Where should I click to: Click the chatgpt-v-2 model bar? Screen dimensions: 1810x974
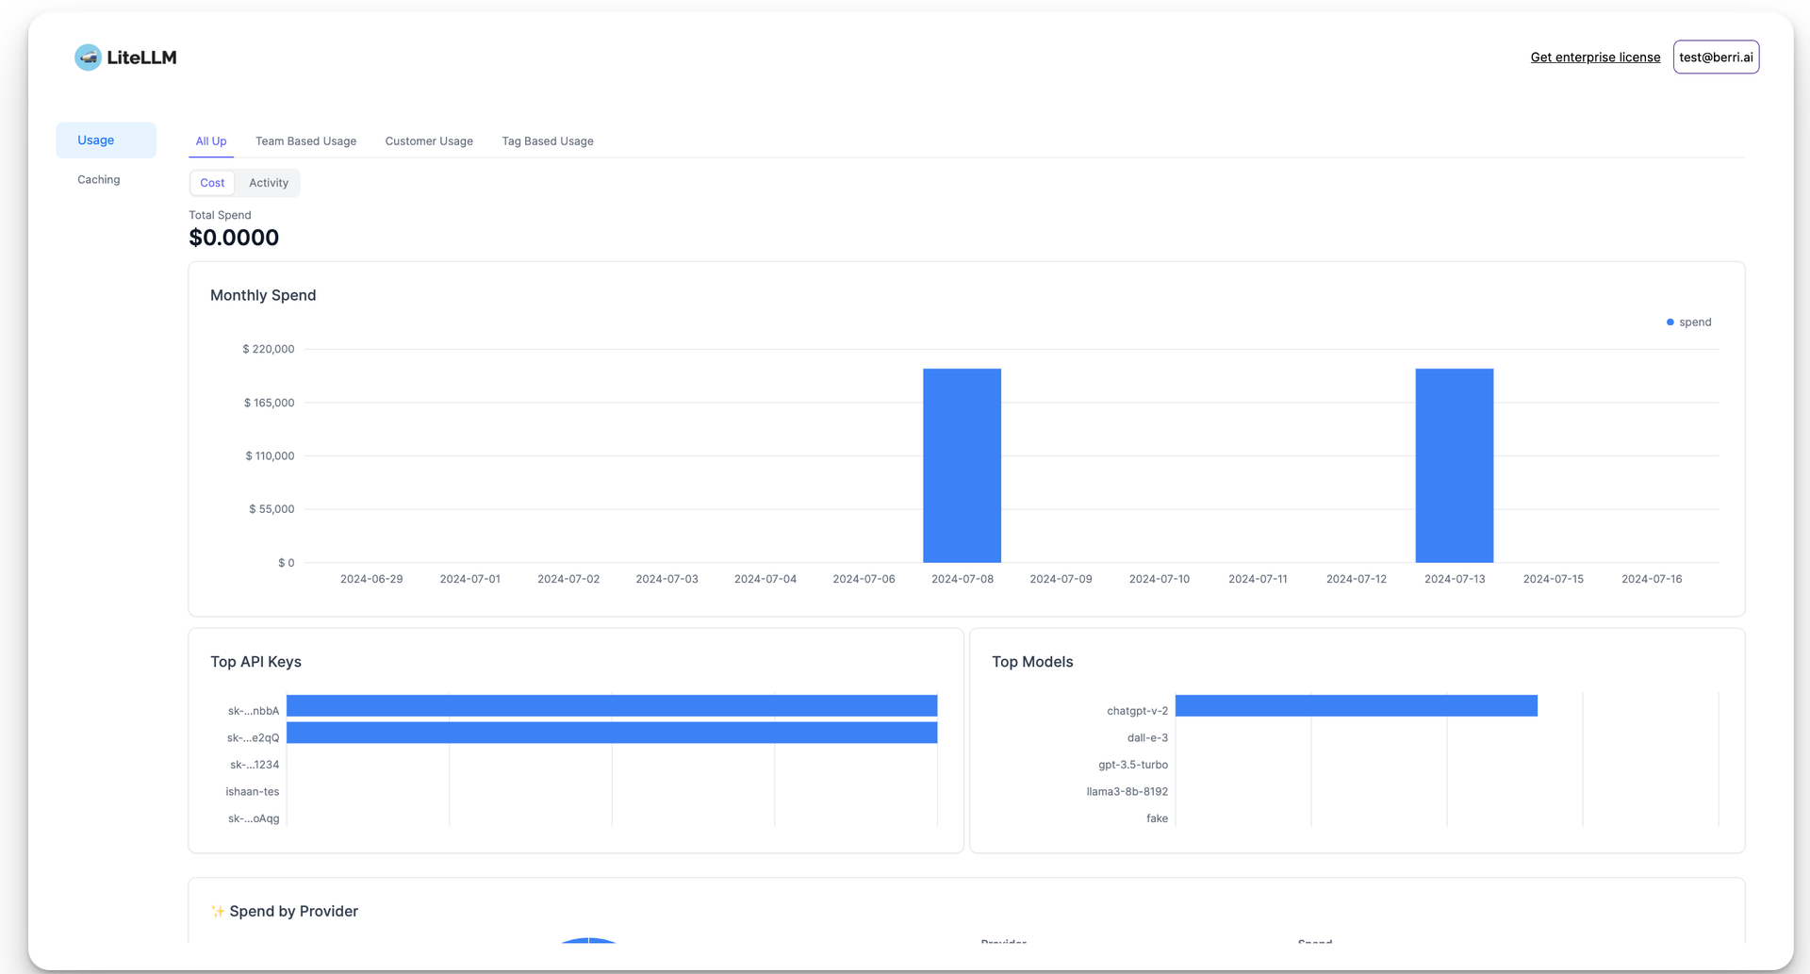coord(1356,705)
